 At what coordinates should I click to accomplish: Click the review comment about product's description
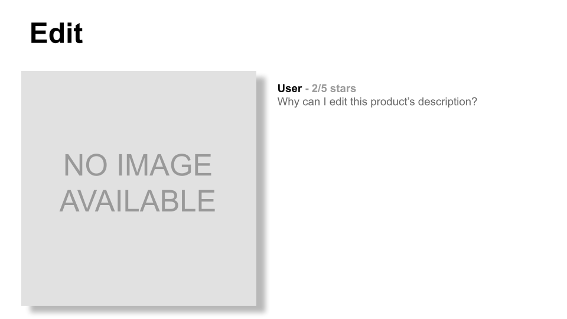[377, 102]
